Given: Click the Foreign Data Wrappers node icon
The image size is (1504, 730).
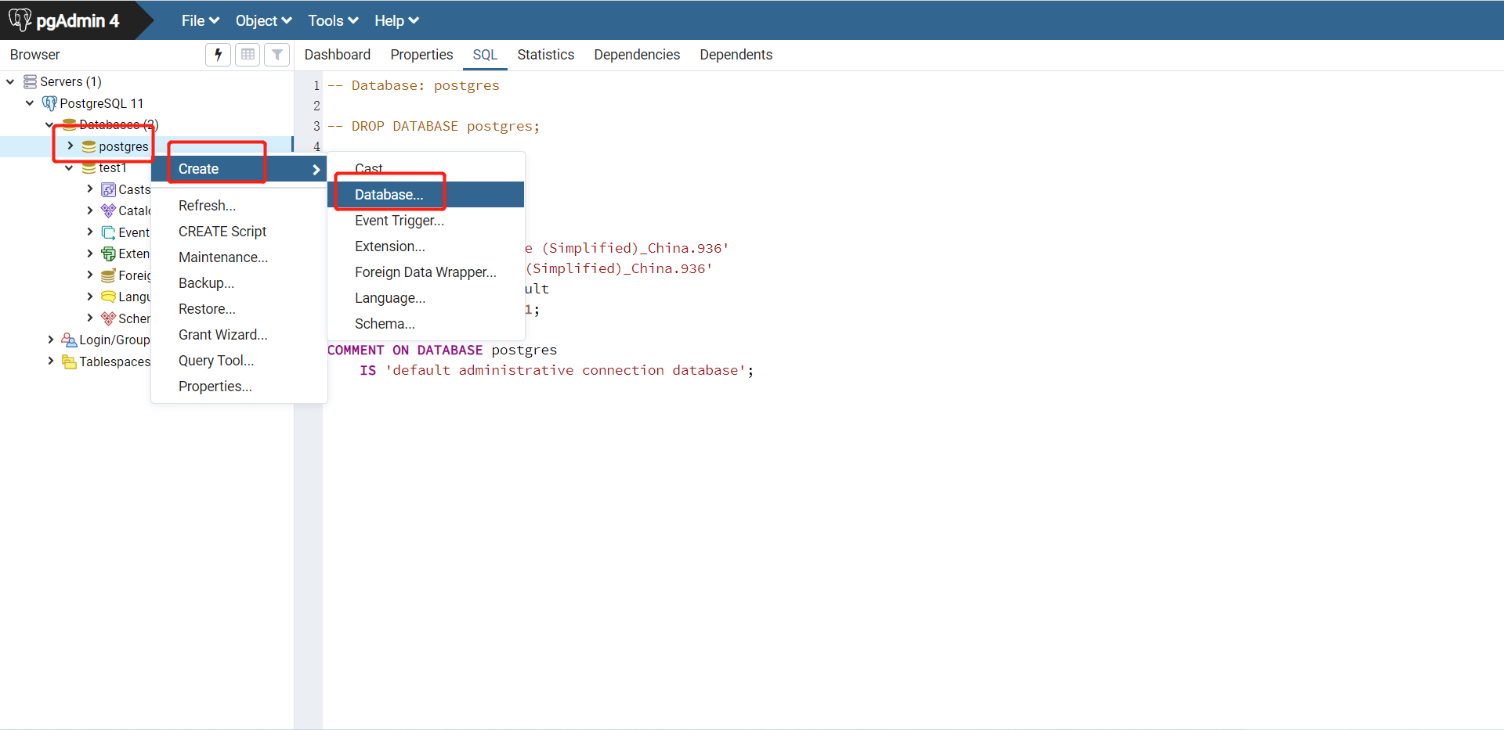Looking at the screenshot, I should tap(108, 275).
